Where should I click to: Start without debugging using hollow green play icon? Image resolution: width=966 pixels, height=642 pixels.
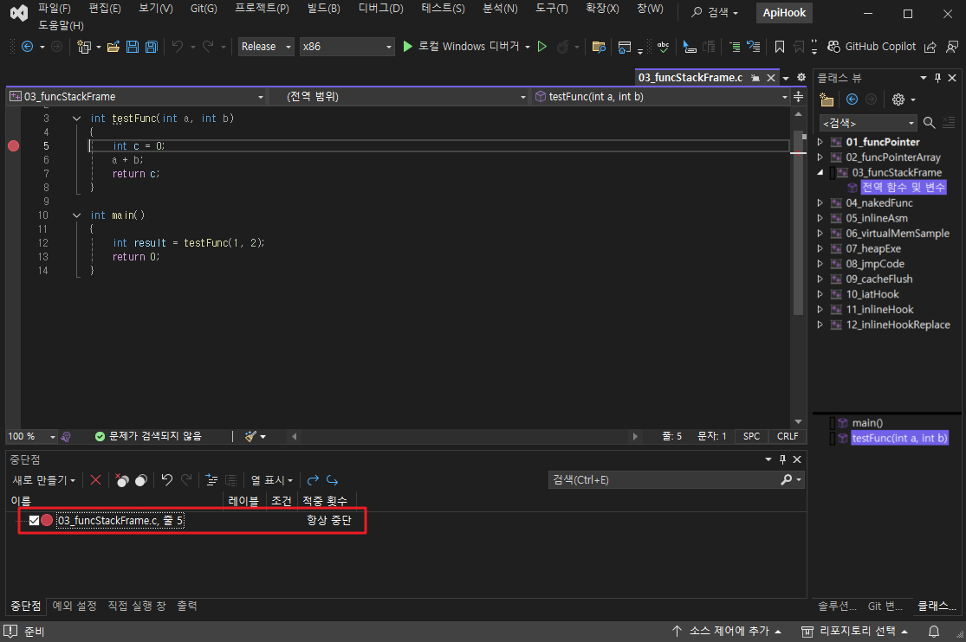click(542, 47)
